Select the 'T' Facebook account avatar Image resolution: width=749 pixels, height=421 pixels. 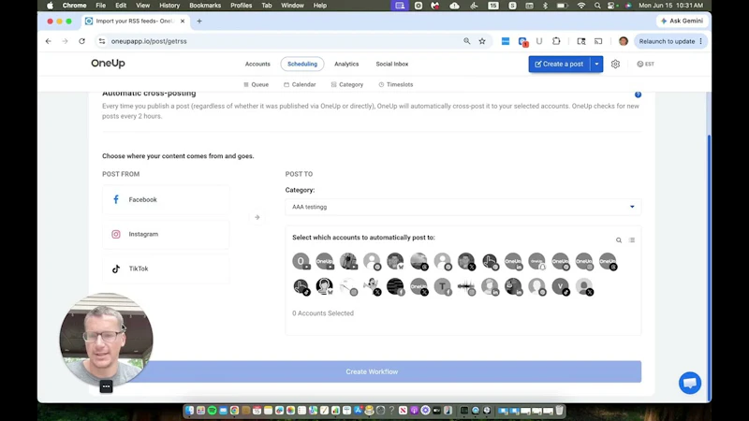[442, 286]
